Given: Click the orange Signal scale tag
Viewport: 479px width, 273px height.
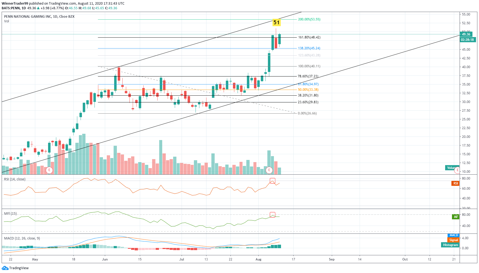Looking at the screenshot, I should tap(454, 240).
